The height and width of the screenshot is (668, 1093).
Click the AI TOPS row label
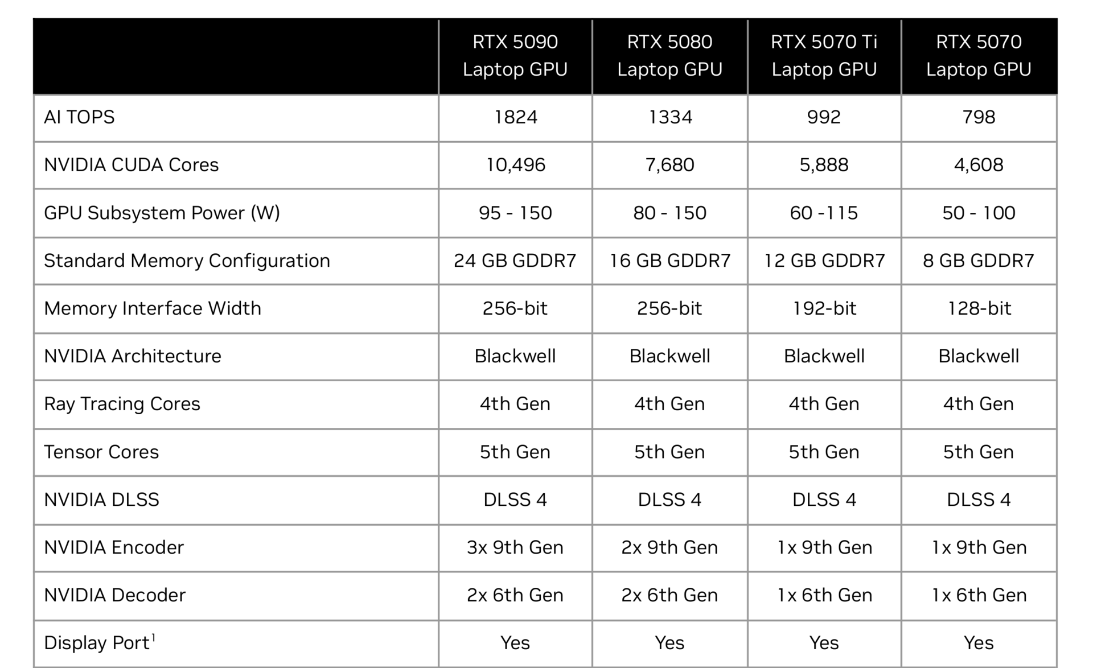[x=79, y=117]
